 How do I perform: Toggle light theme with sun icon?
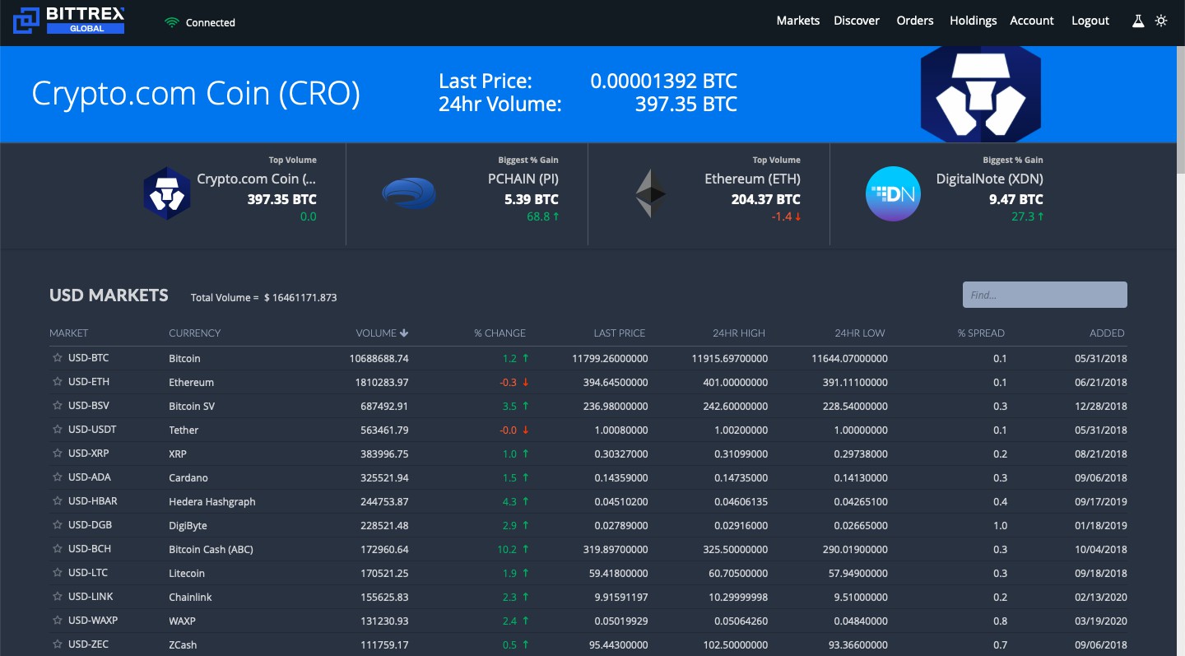tap(1161, 21)
